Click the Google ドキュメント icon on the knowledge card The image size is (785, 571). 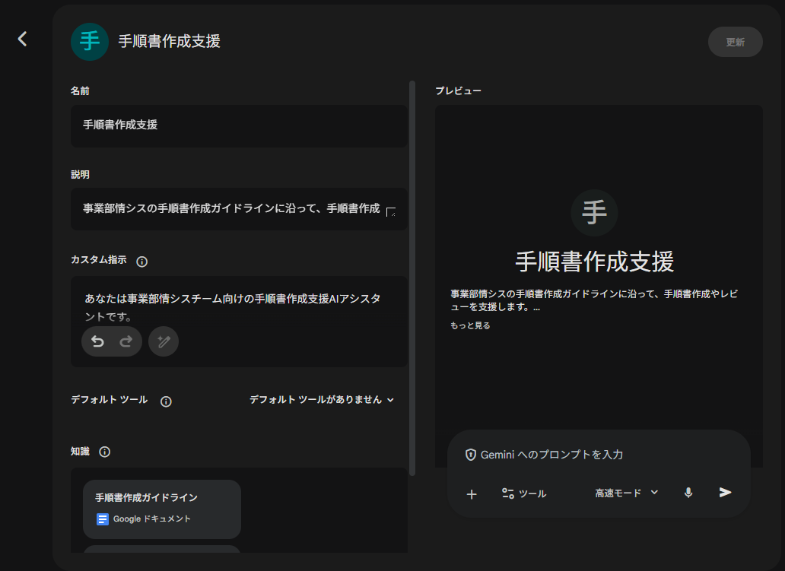pos(102,519)
